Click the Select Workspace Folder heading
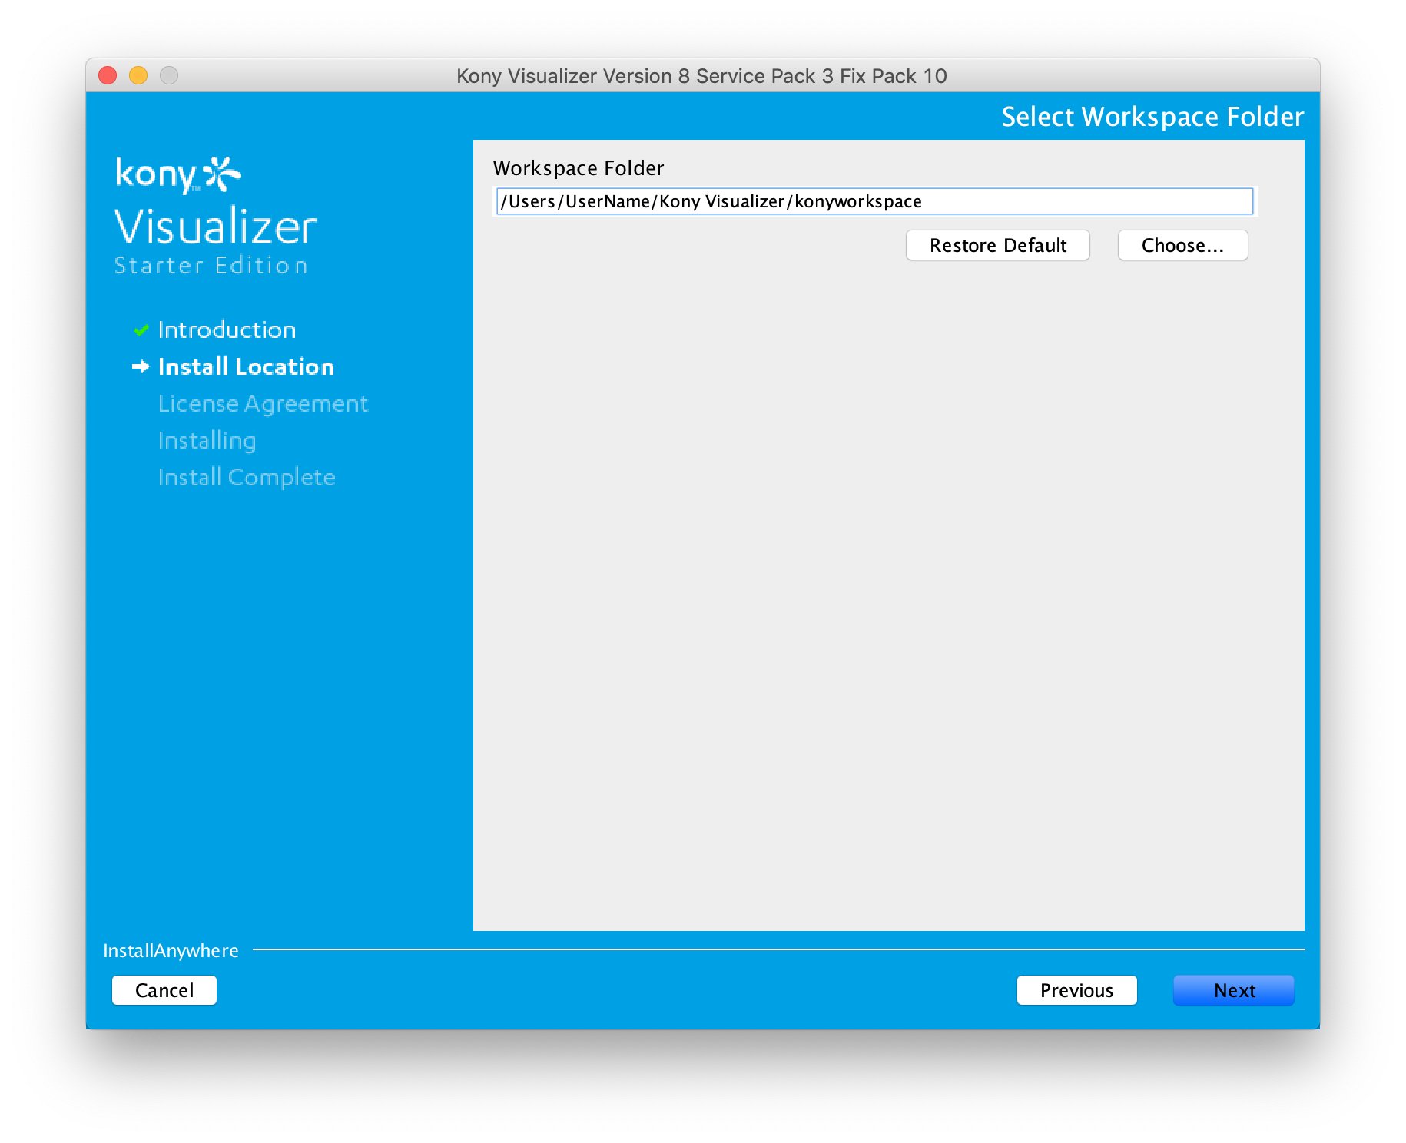1406x1143 pixels. [1152, 117]
